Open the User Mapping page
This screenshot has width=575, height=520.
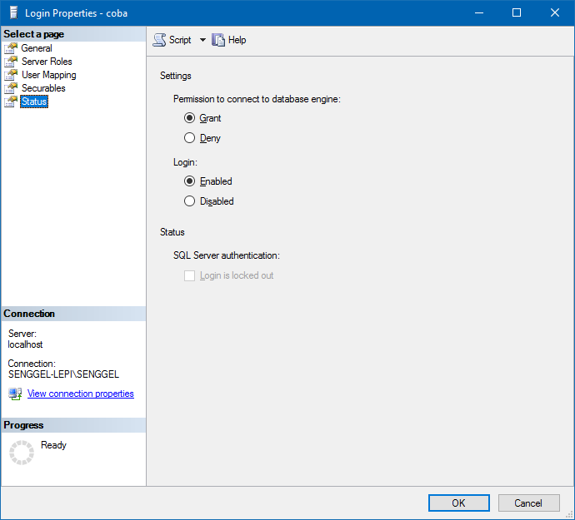[49, 75]
